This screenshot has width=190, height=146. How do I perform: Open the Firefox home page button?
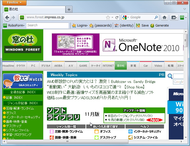point(164,18)
